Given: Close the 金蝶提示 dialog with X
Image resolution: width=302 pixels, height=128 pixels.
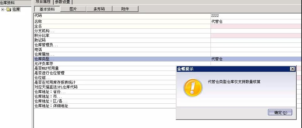Looking at the screenshot, I should (x=292, y=69).
